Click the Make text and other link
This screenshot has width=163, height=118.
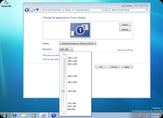51,55
